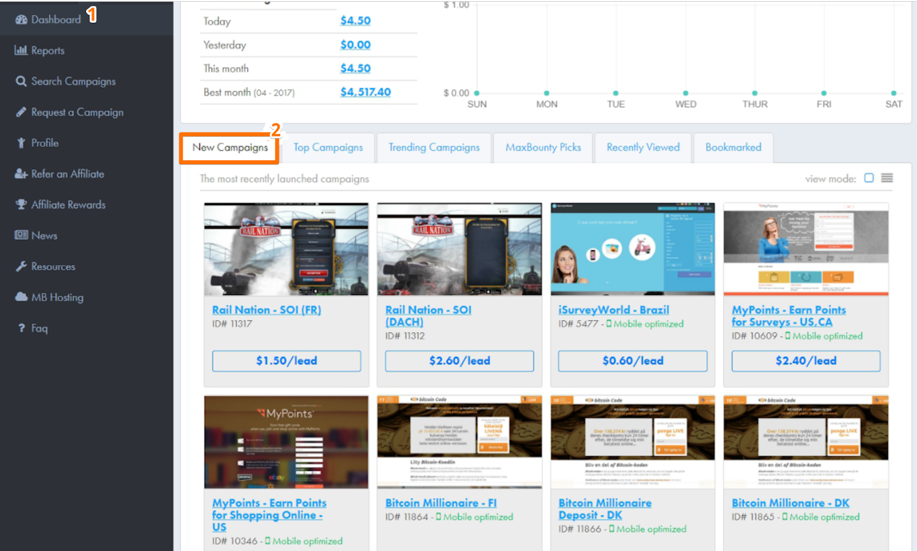Open Affiliate Rewards via trophy icon
917x551 pixels.
click(x=21, y=204)
